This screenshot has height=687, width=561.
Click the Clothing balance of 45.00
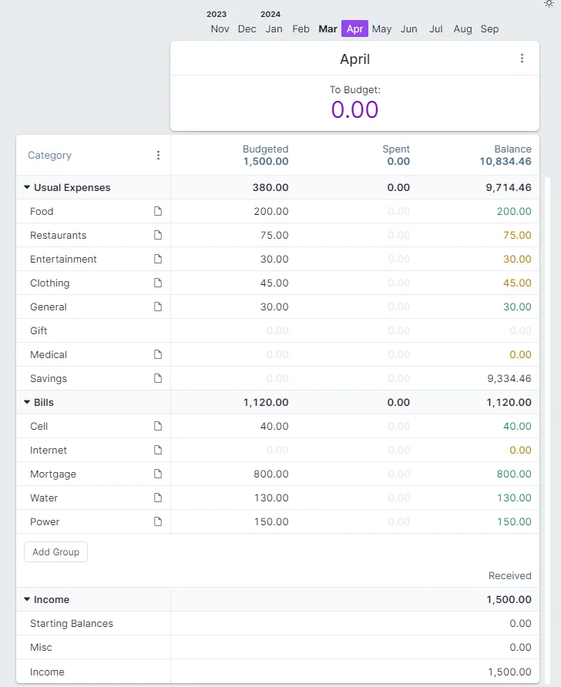click(x=517, y=283)
